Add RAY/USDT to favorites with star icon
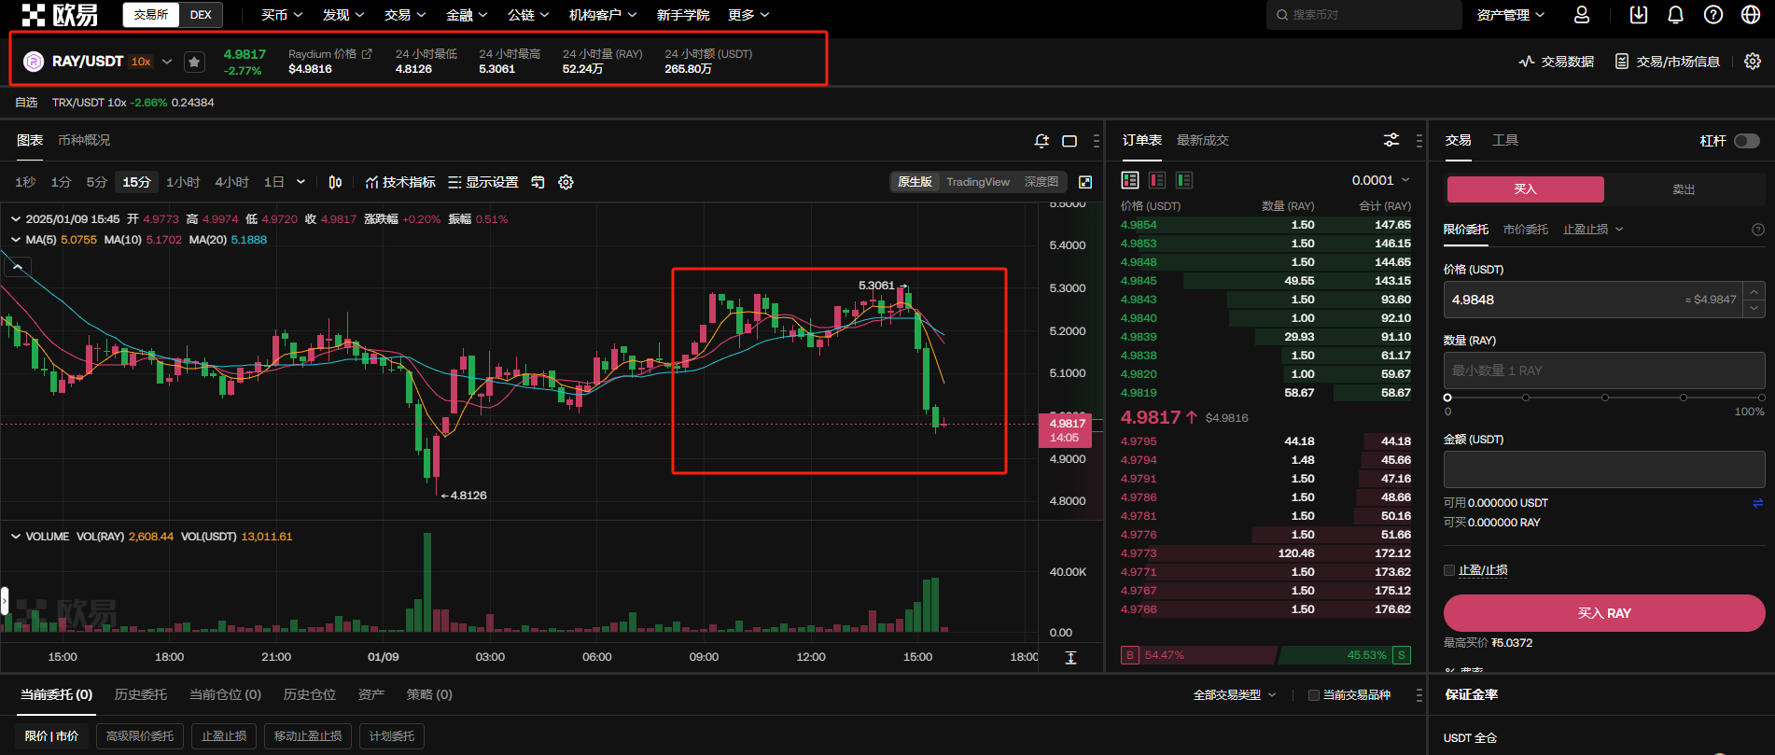1775x755 pixels. tap(194, 62)
